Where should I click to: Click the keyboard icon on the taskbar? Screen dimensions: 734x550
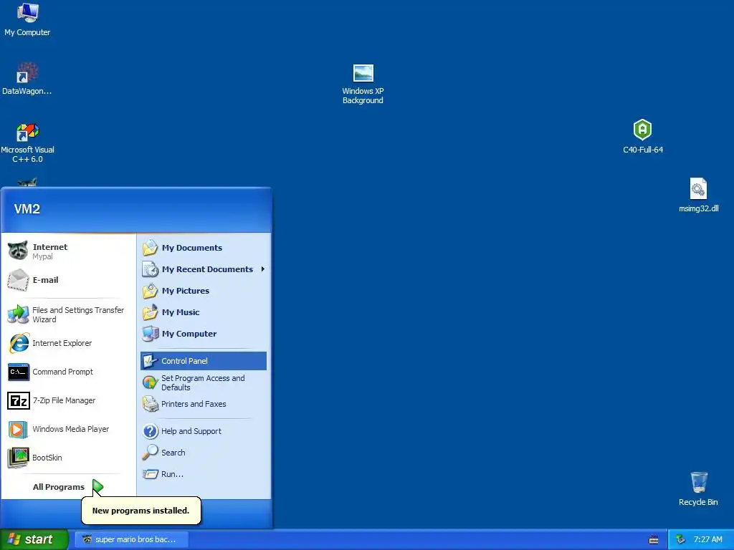click(654, 540)
